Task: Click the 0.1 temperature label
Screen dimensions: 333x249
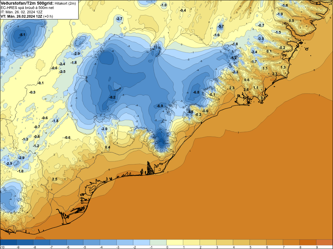Action: (x=269, y=51)
